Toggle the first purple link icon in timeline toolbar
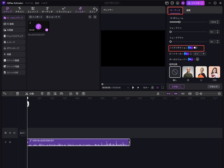Viewport: 224px width, 168px height. [168, 94]
